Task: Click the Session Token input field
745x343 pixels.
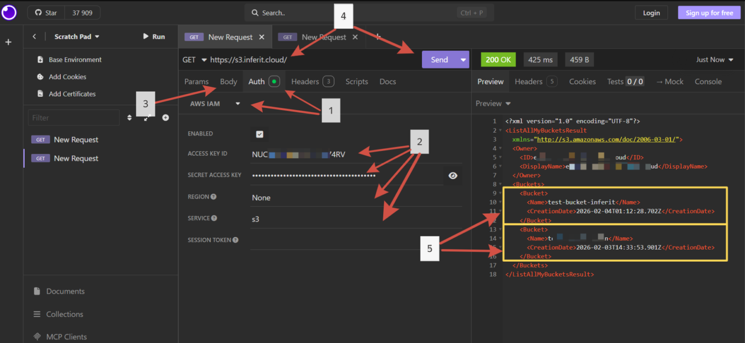Action: [x=356, y=240]
